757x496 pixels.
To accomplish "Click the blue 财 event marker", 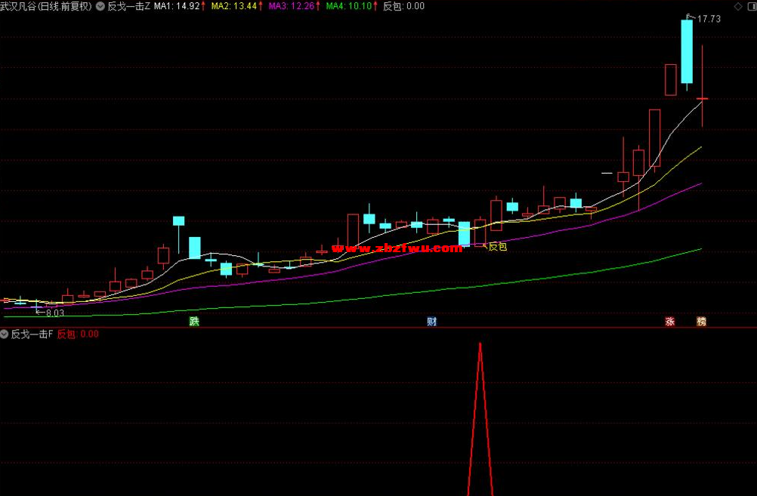I will [431, 322].
